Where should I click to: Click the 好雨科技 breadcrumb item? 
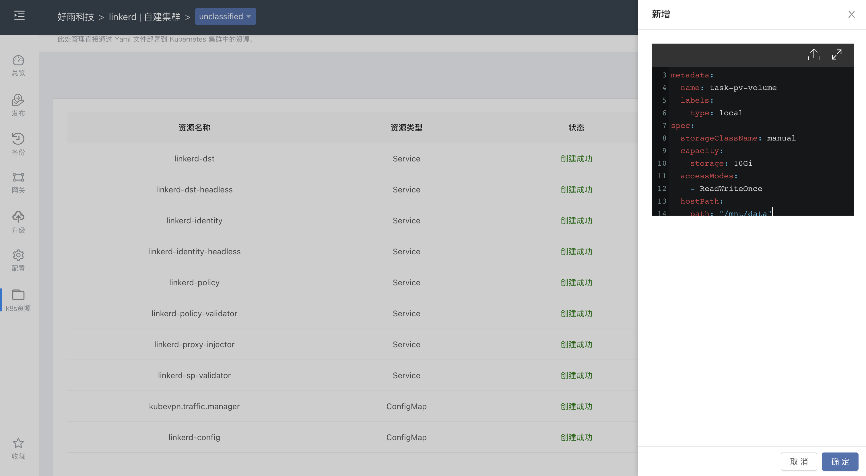click(x=76, y=17)
